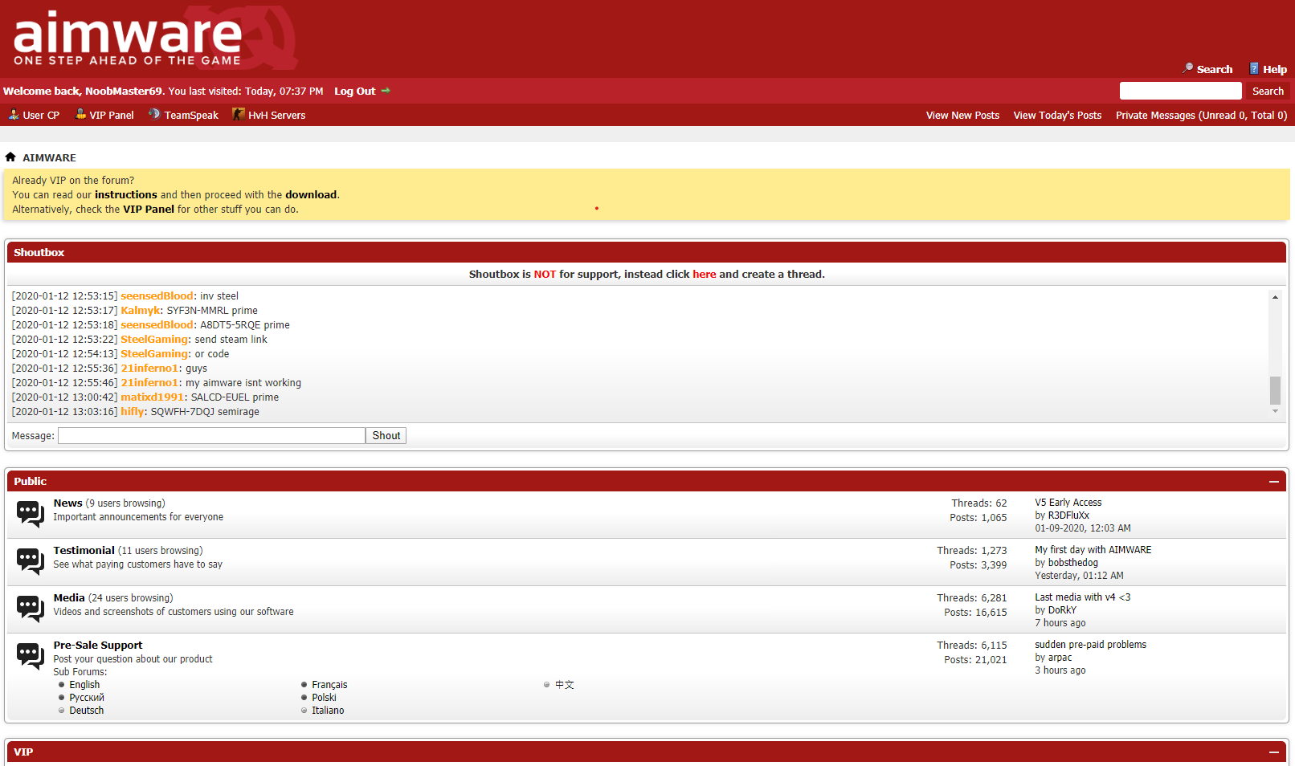Open View New Posts

(962, 116)
